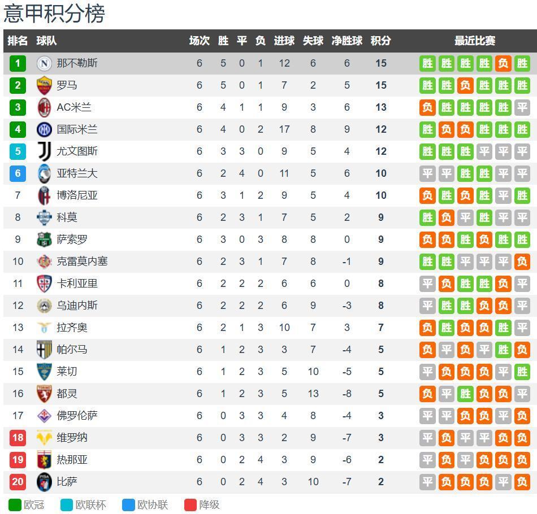This screenshot has width=537, height=514.
Task: Click the Inter Milan crest icon
Action: tap(44, 129)
